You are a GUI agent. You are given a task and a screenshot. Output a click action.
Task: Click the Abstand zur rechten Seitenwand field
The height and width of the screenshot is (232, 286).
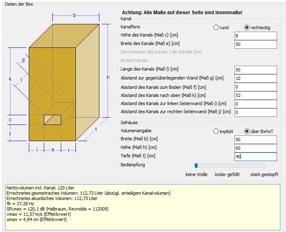coord(256,112)
